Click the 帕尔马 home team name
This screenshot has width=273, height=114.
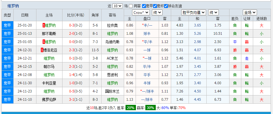click(x=49, y=67)
